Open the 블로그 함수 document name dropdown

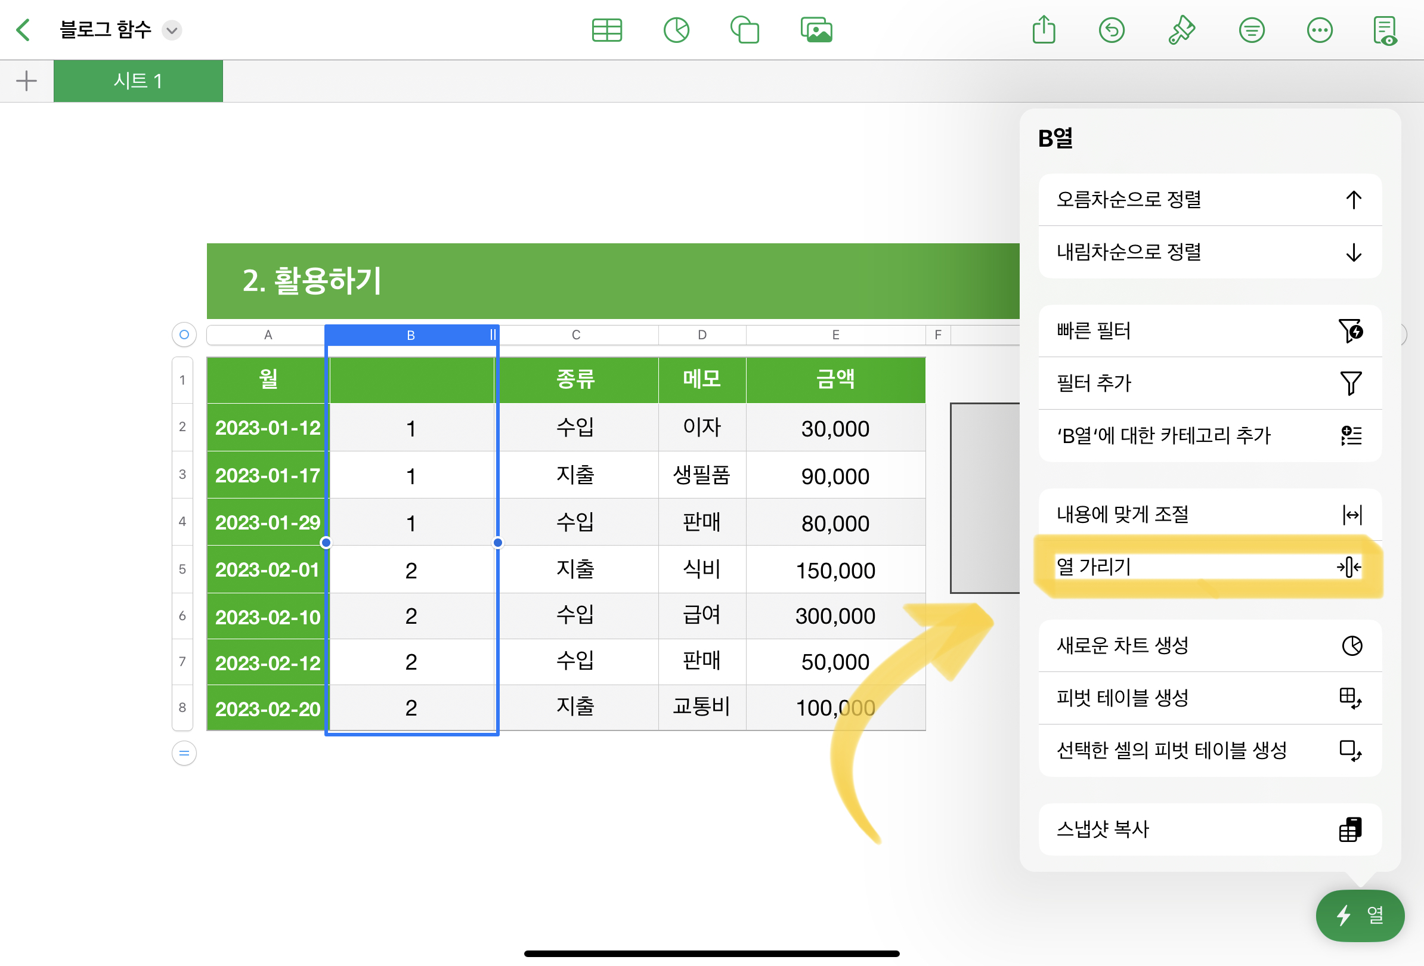coord(172,30)
